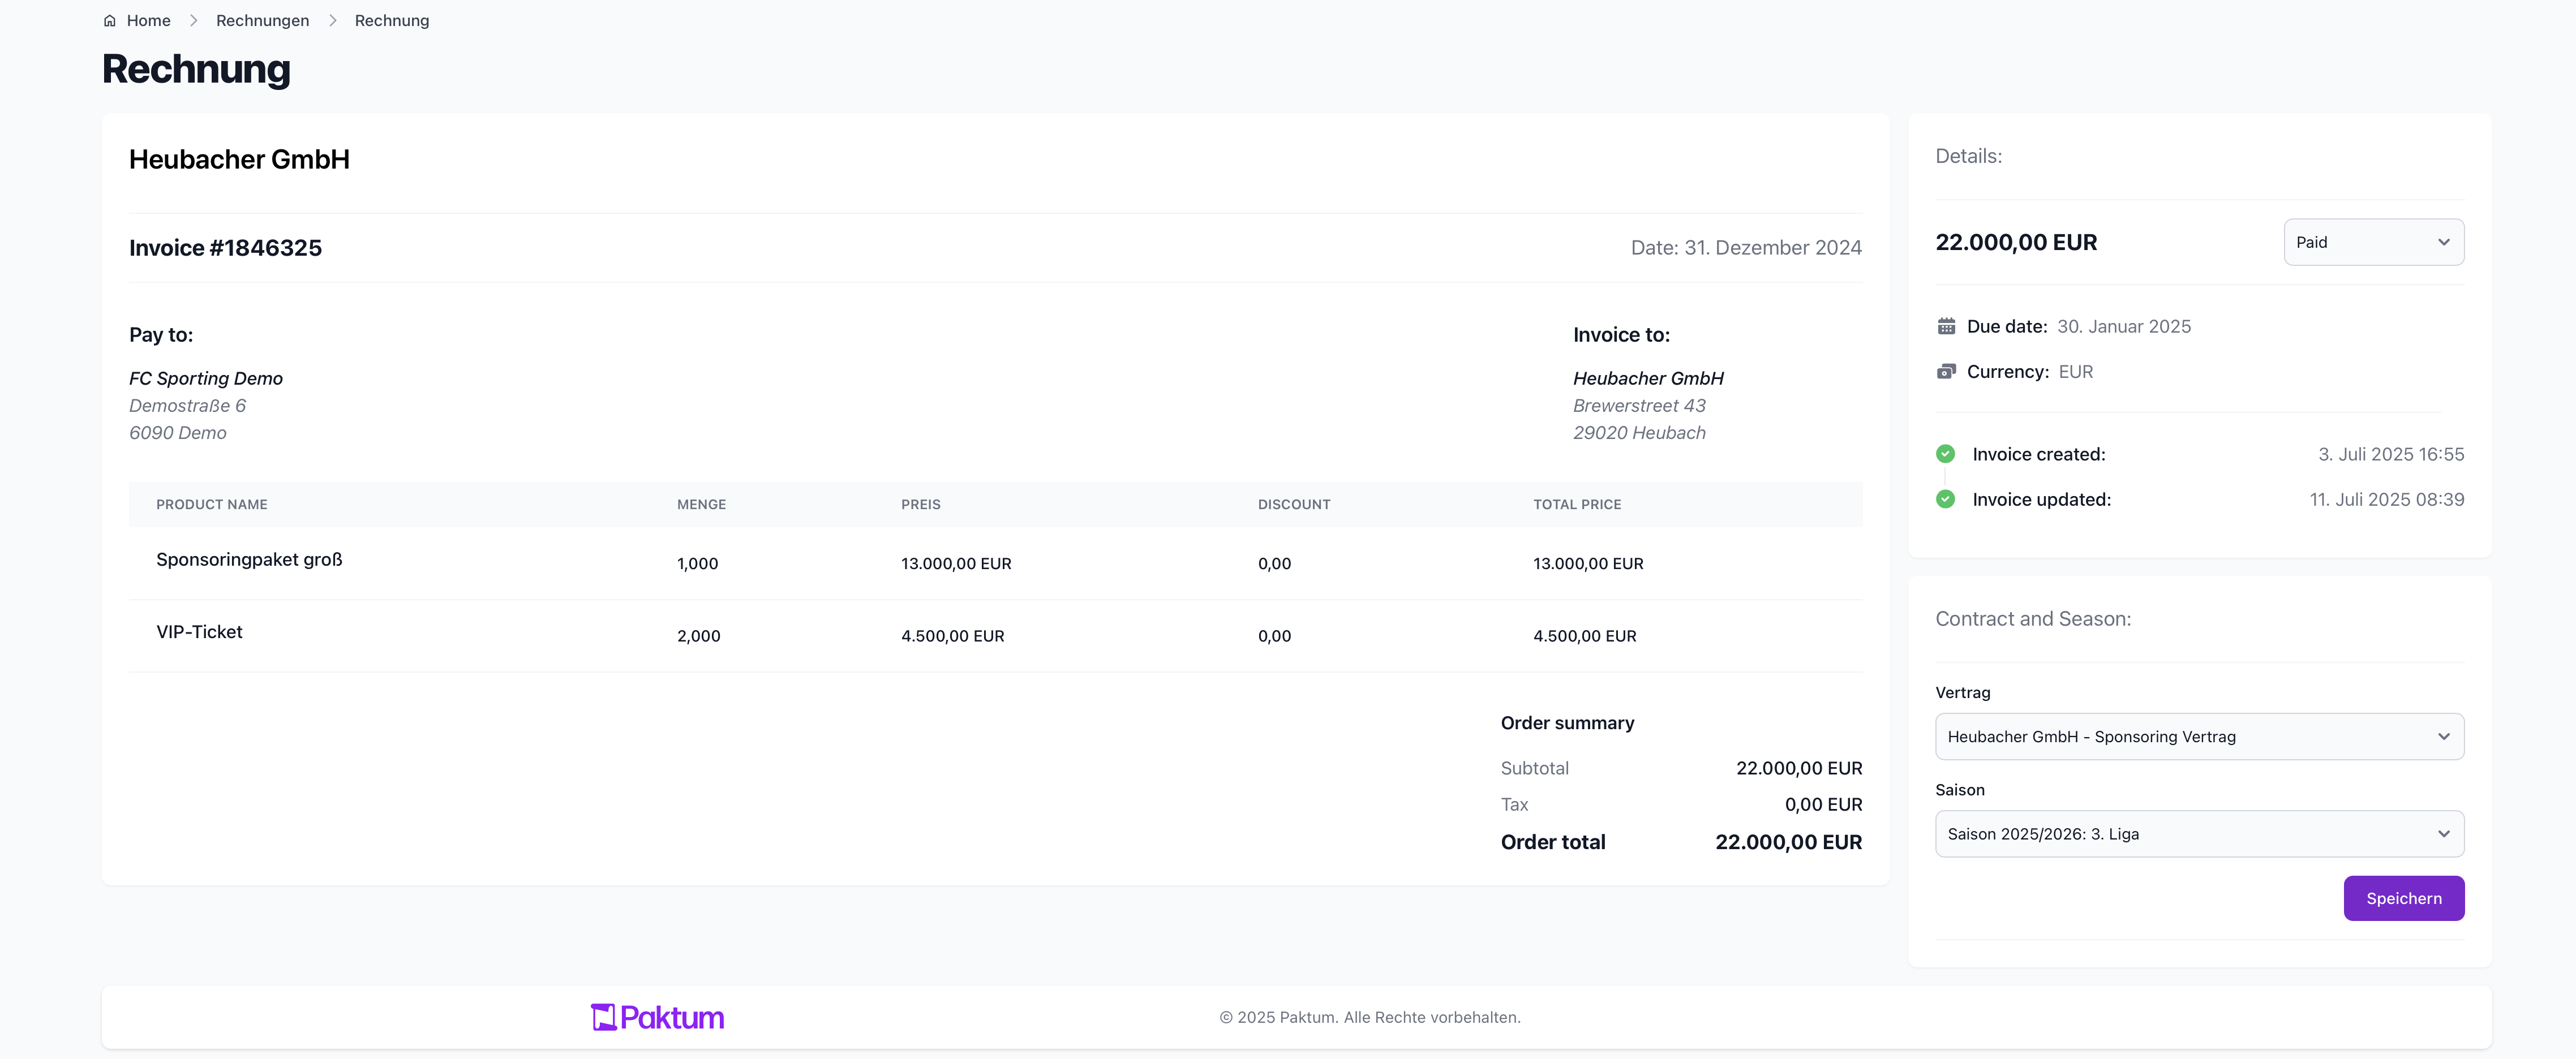Click total price 4.500,00 EUR cell
This screenshot has width=2576, height=1059.
pyautogui.click(x=1584, y=636)
